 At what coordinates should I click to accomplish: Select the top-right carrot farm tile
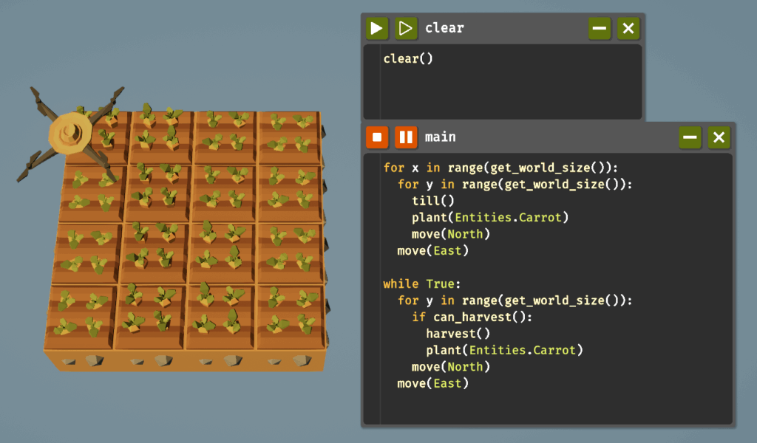(290, 133)
